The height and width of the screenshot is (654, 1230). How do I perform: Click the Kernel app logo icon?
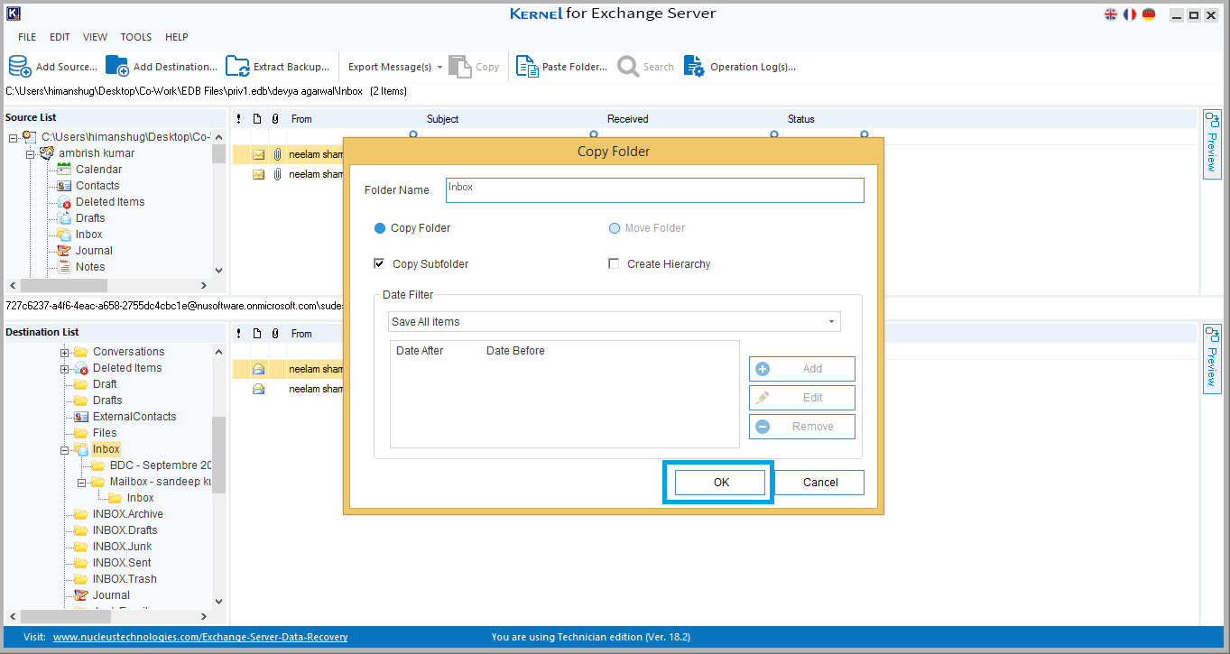pos(13,14)
